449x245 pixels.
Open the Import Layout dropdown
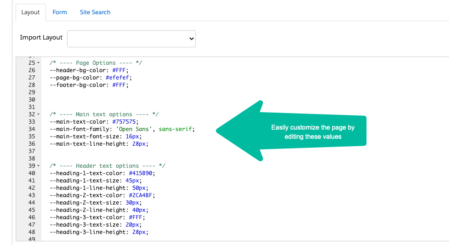131,39
